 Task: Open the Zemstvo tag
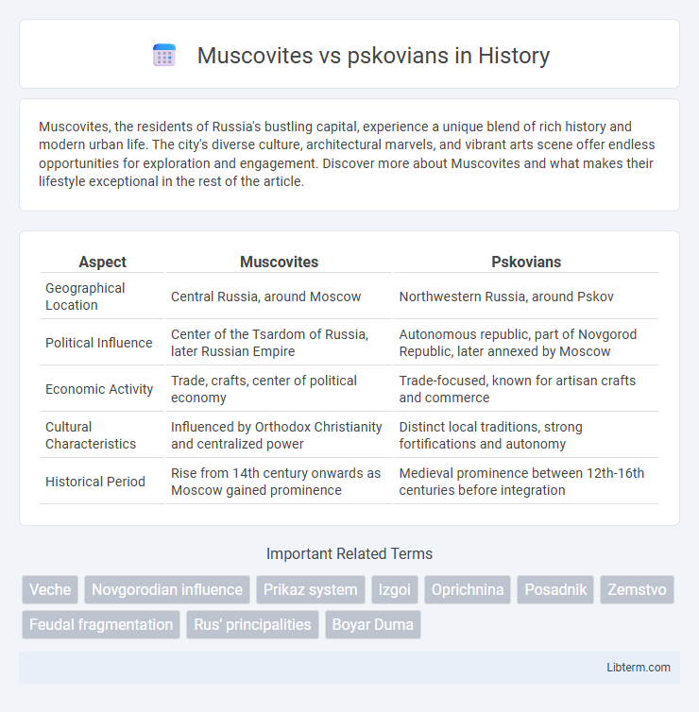coord(637,589)
